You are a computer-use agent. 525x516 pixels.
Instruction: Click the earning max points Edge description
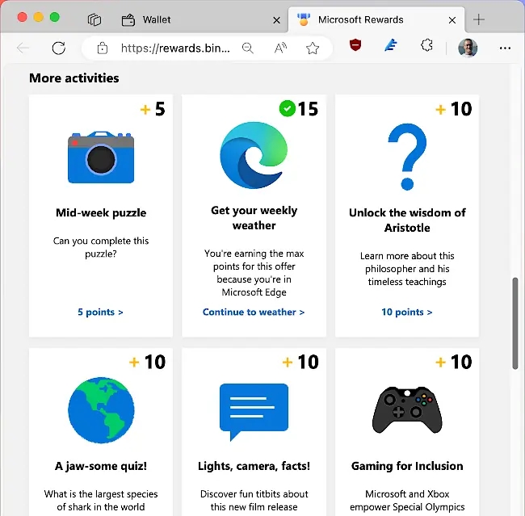tap(254, 273)
